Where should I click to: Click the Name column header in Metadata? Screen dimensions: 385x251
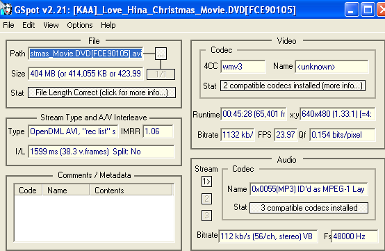coord(66,191)
